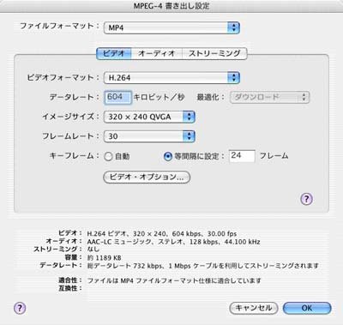
Task: Open the フレームレート 30 dropdown
Action: point(149,136)
